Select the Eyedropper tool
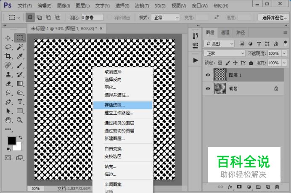291x193 pixels. (20, 56)
